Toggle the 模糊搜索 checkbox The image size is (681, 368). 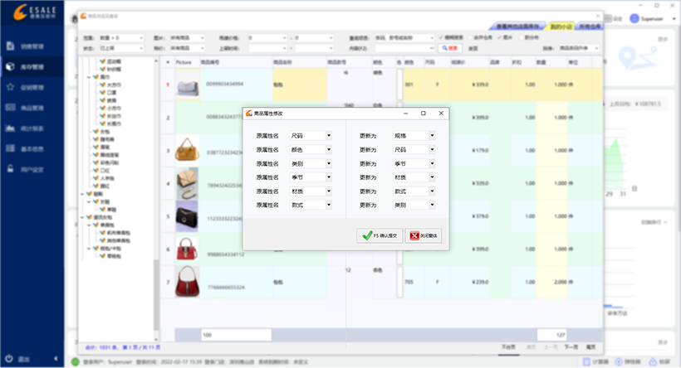click(441, 37)
